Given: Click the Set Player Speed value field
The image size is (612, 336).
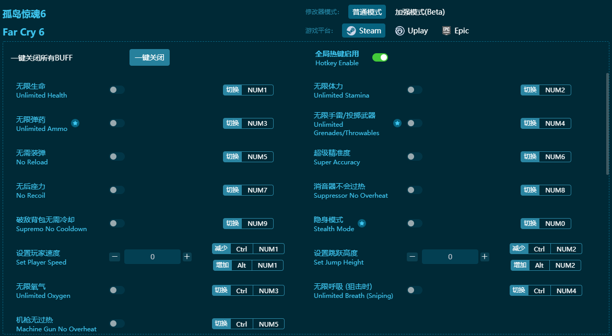Looking at the screenshot, I should (x=152, y=257).
